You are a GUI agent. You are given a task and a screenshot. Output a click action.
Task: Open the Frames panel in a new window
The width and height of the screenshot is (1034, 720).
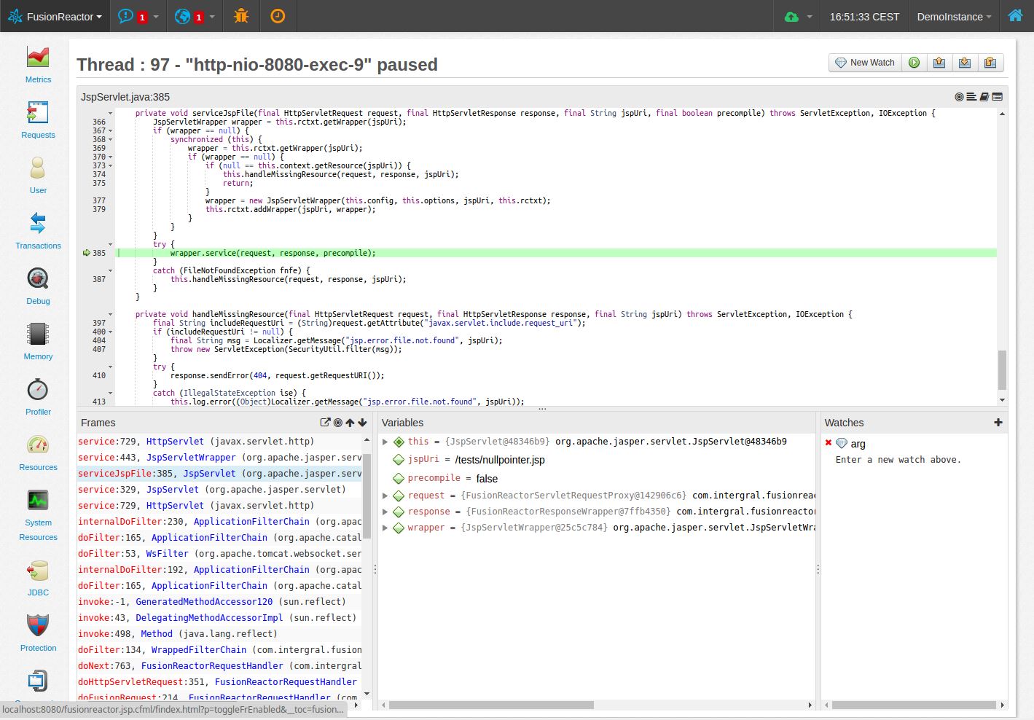coord(326,421)
